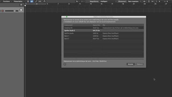172x97 pixels.
Task: Toggle the automation curve icon
Action: (36, 1)
